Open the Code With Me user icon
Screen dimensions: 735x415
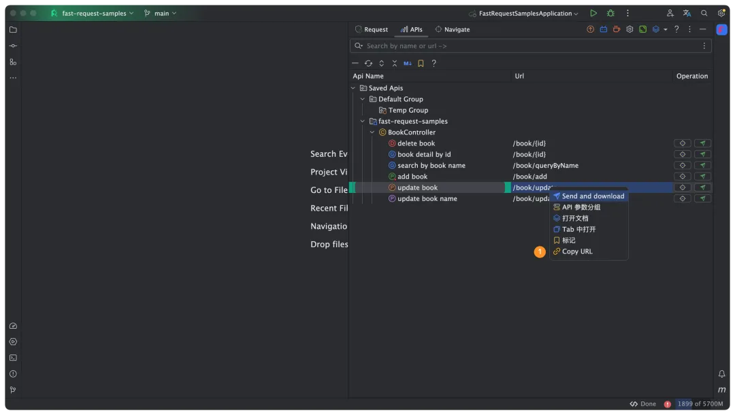670,13
